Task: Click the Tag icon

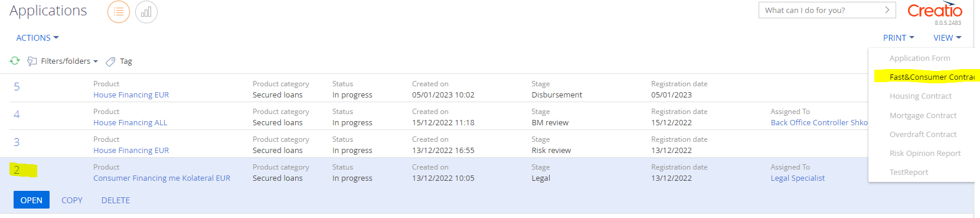Action: (110, 61)
